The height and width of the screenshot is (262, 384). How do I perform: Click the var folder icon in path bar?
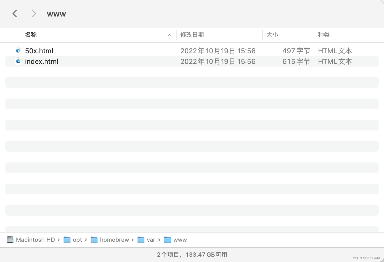pos(141,240)
